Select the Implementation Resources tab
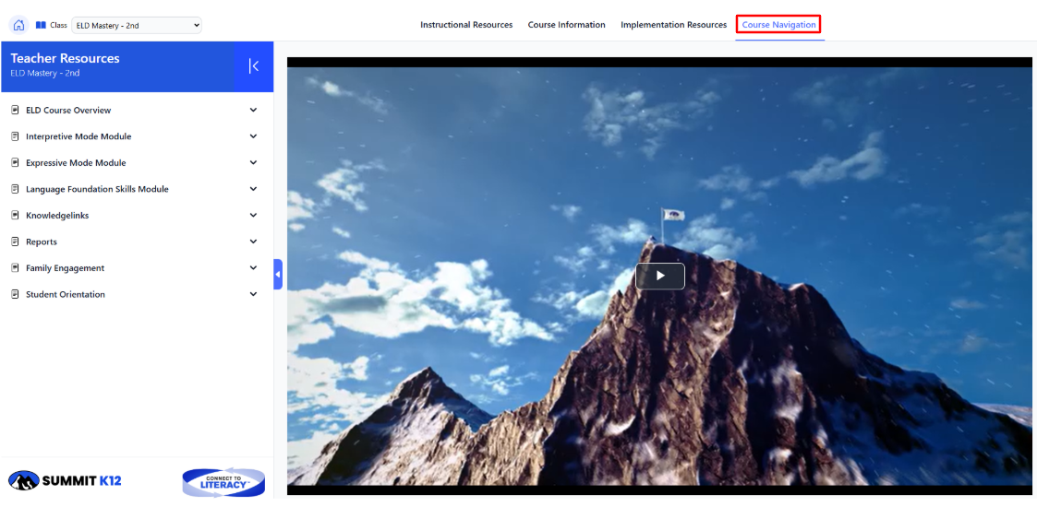Image resolution: width=1037 pixels, height=507 pixels. pyautogui.click(x=673, y=25)
